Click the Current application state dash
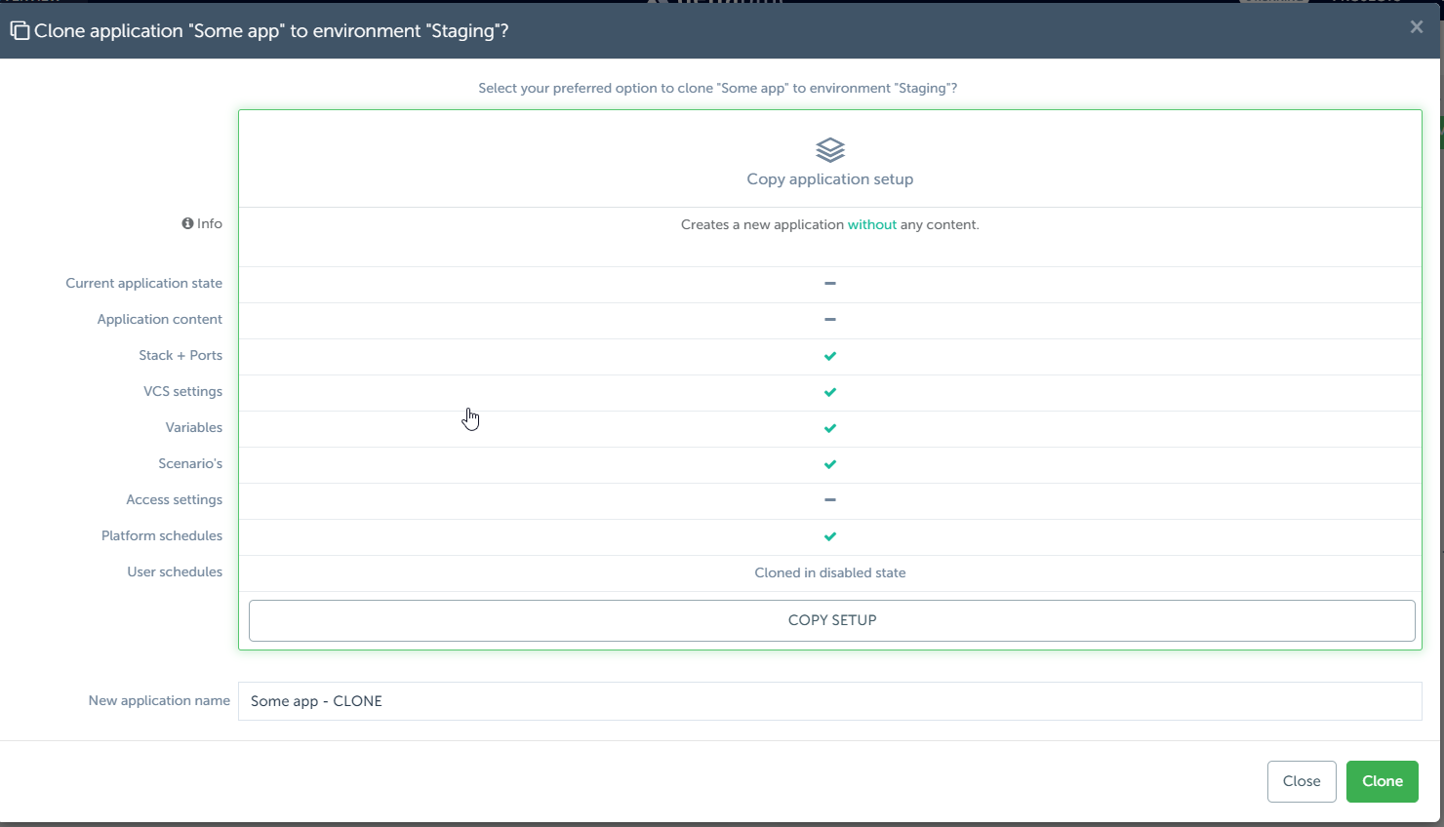 (x=830, y=284)
